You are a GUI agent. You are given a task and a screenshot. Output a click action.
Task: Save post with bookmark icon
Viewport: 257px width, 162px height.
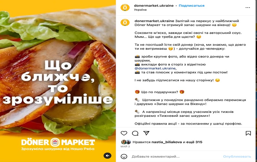pyautogui.click(x=248, y=133)
